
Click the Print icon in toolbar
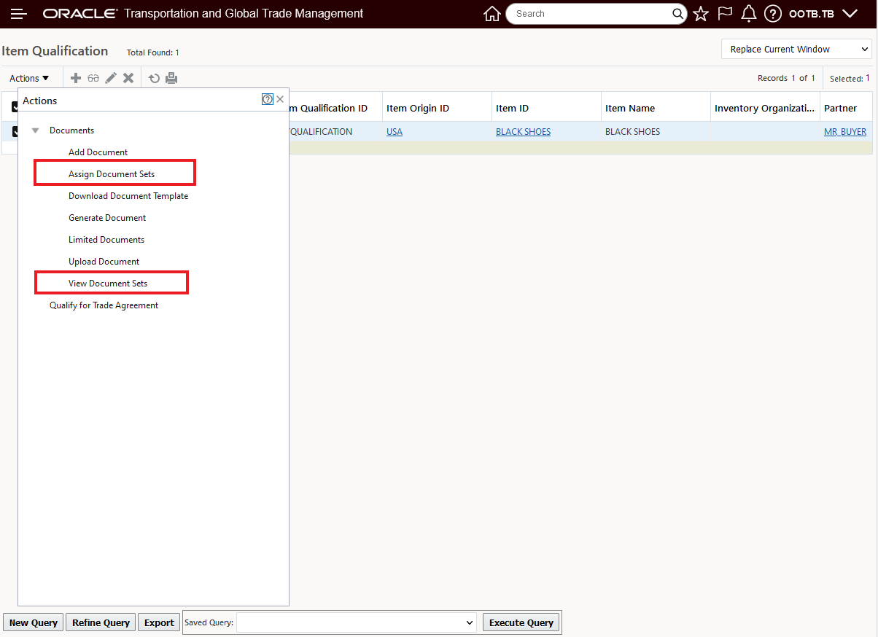[x=171, y=78]
